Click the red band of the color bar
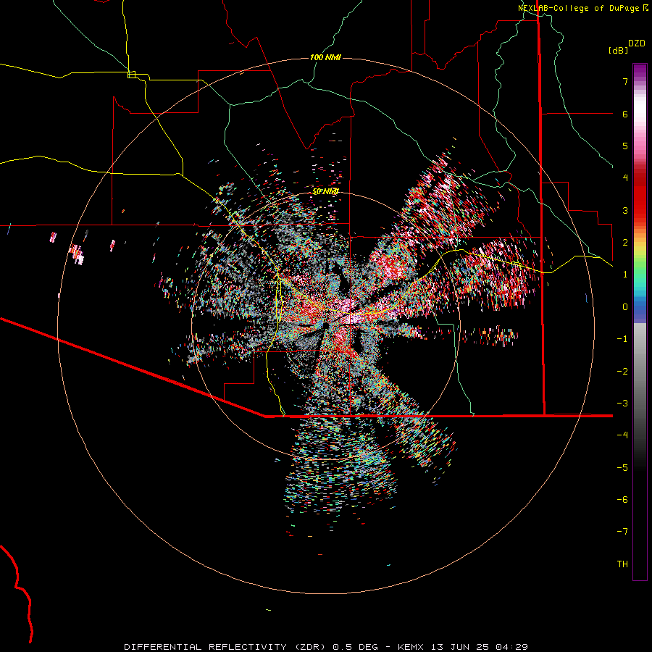This screenshot has height=652, width=652. coord(640,200)
